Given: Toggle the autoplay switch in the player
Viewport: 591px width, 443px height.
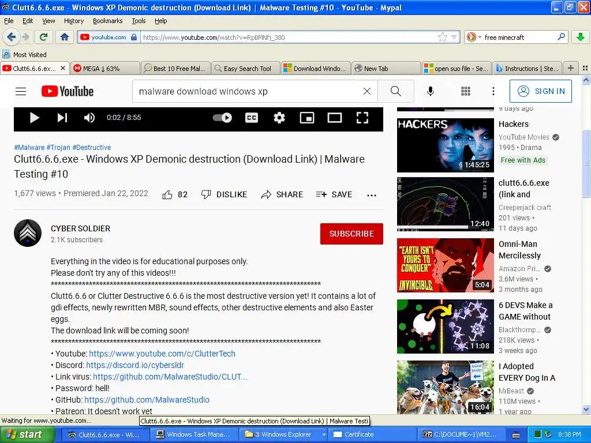Looking at the screenshot, I should (222, 118).
